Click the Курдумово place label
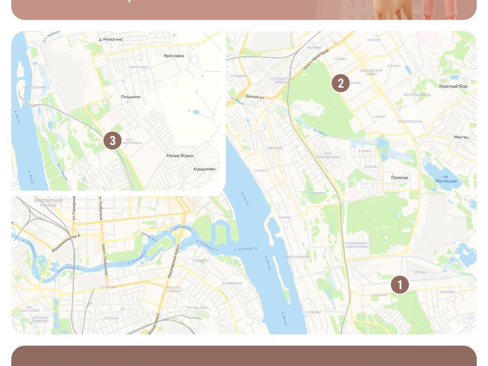This screenshot has height=366, width=488. 205,169
